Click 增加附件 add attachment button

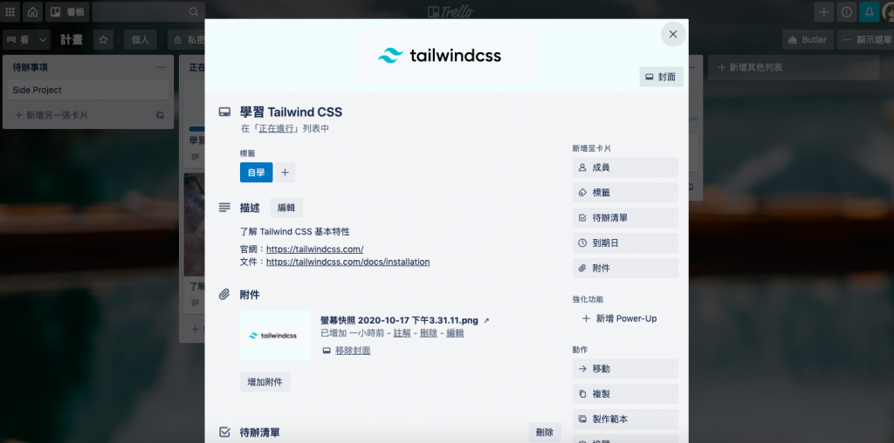tap(265, 382)
